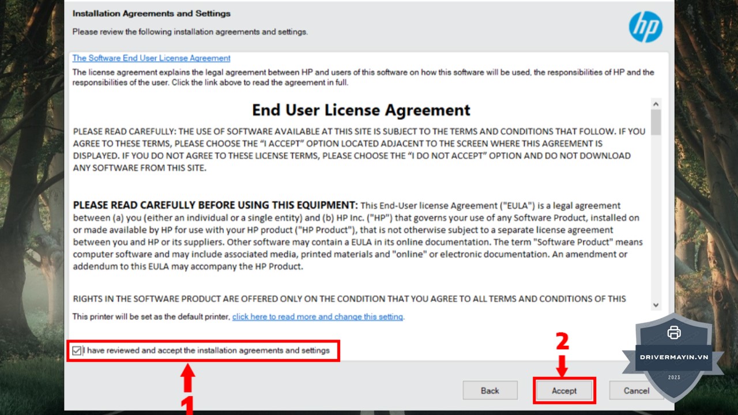Click the printer icon on the watermark badge
Screen dimensions: 738x415
click(673, 333)
